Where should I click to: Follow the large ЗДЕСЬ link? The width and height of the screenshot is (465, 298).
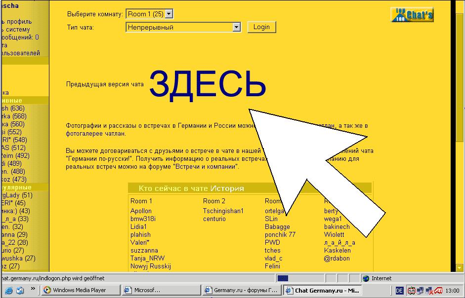point(208,83)
